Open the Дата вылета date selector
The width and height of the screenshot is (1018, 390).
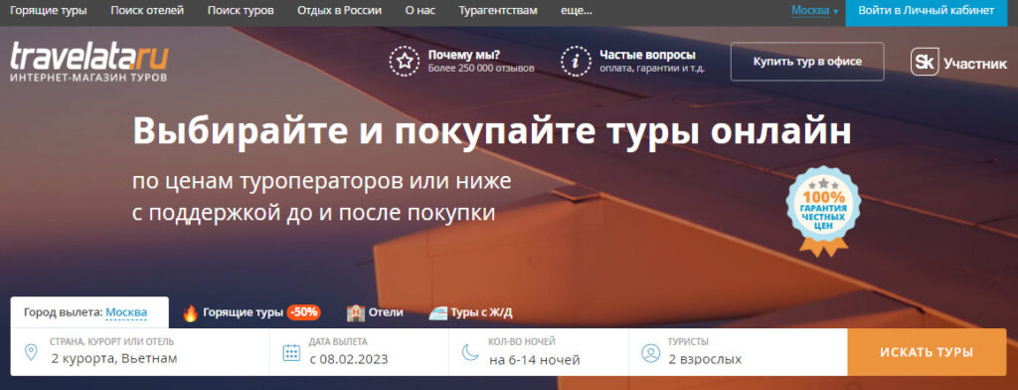click(x=359, y=352)
